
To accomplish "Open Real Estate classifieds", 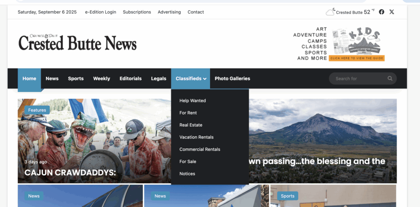I will pyautogui.click(x=191, y=125).
